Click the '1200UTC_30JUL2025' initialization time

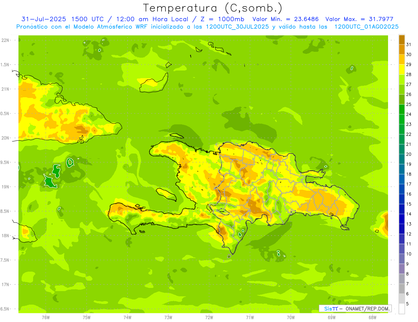click(x=237, y=27)
